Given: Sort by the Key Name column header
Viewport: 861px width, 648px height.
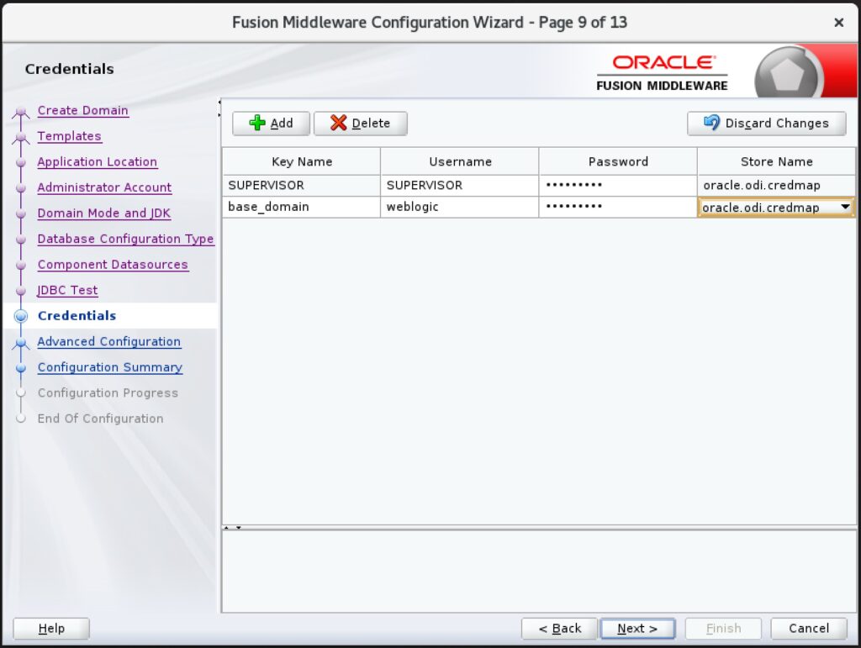Looking at the screenshot, I should coord(302,161).
